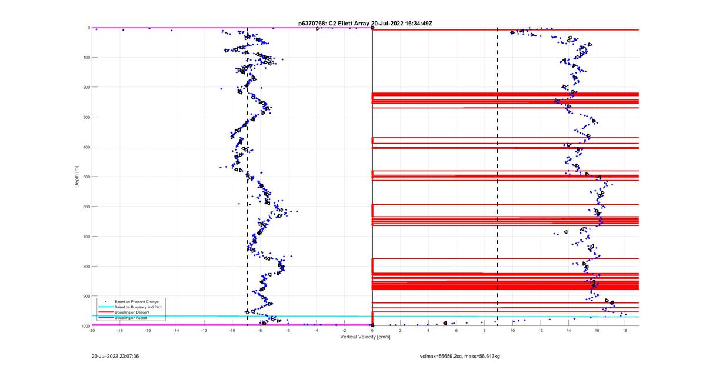
Task: Click the magenta line sample in the legend
Action: 106,318
